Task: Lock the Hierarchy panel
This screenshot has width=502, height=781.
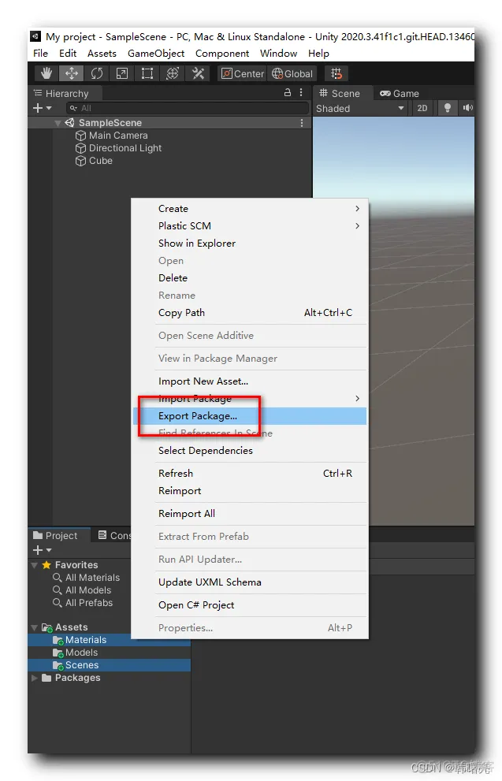Action: pyautogui.click(x=288, y=93)
